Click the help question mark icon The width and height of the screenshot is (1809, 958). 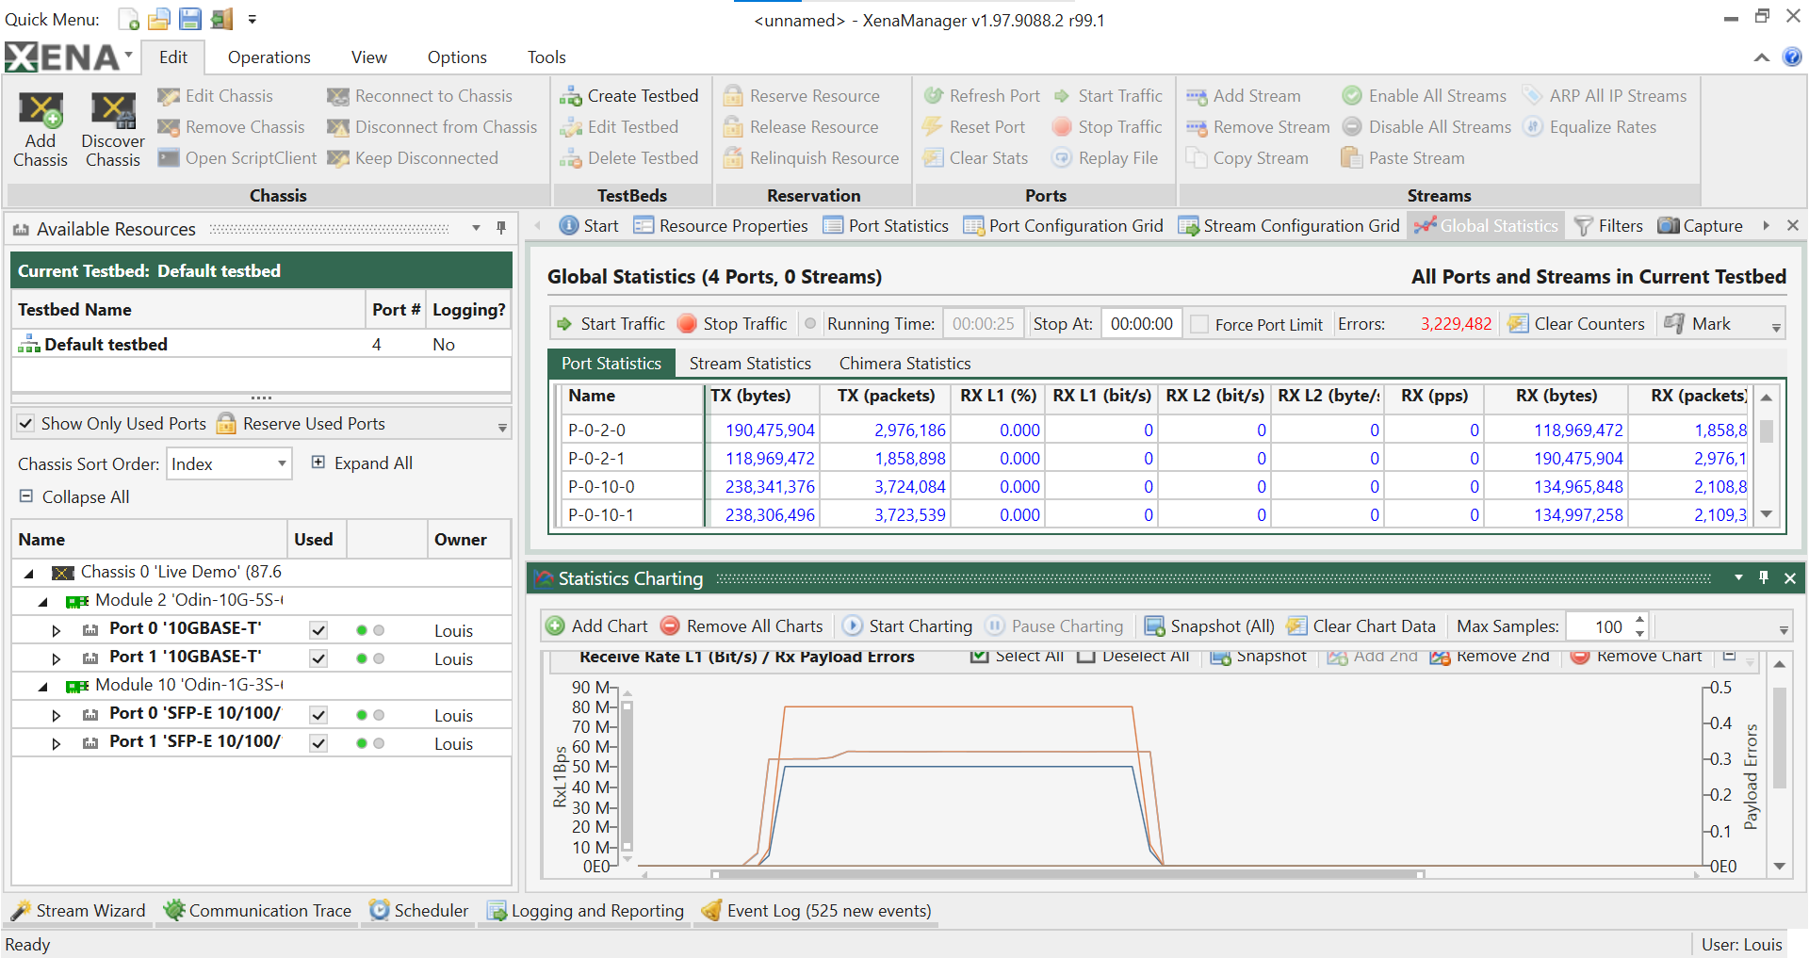(x=1792, y=57)
